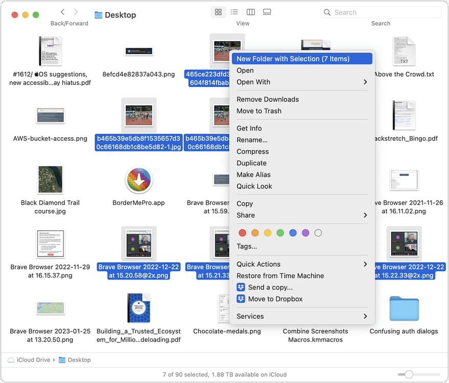Apply the red color tag

[x=242, y=233]
